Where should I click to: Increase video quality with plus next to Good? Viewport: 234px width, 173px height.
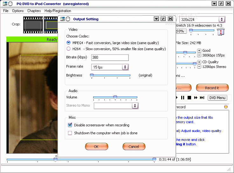click(x=199, y=50)
